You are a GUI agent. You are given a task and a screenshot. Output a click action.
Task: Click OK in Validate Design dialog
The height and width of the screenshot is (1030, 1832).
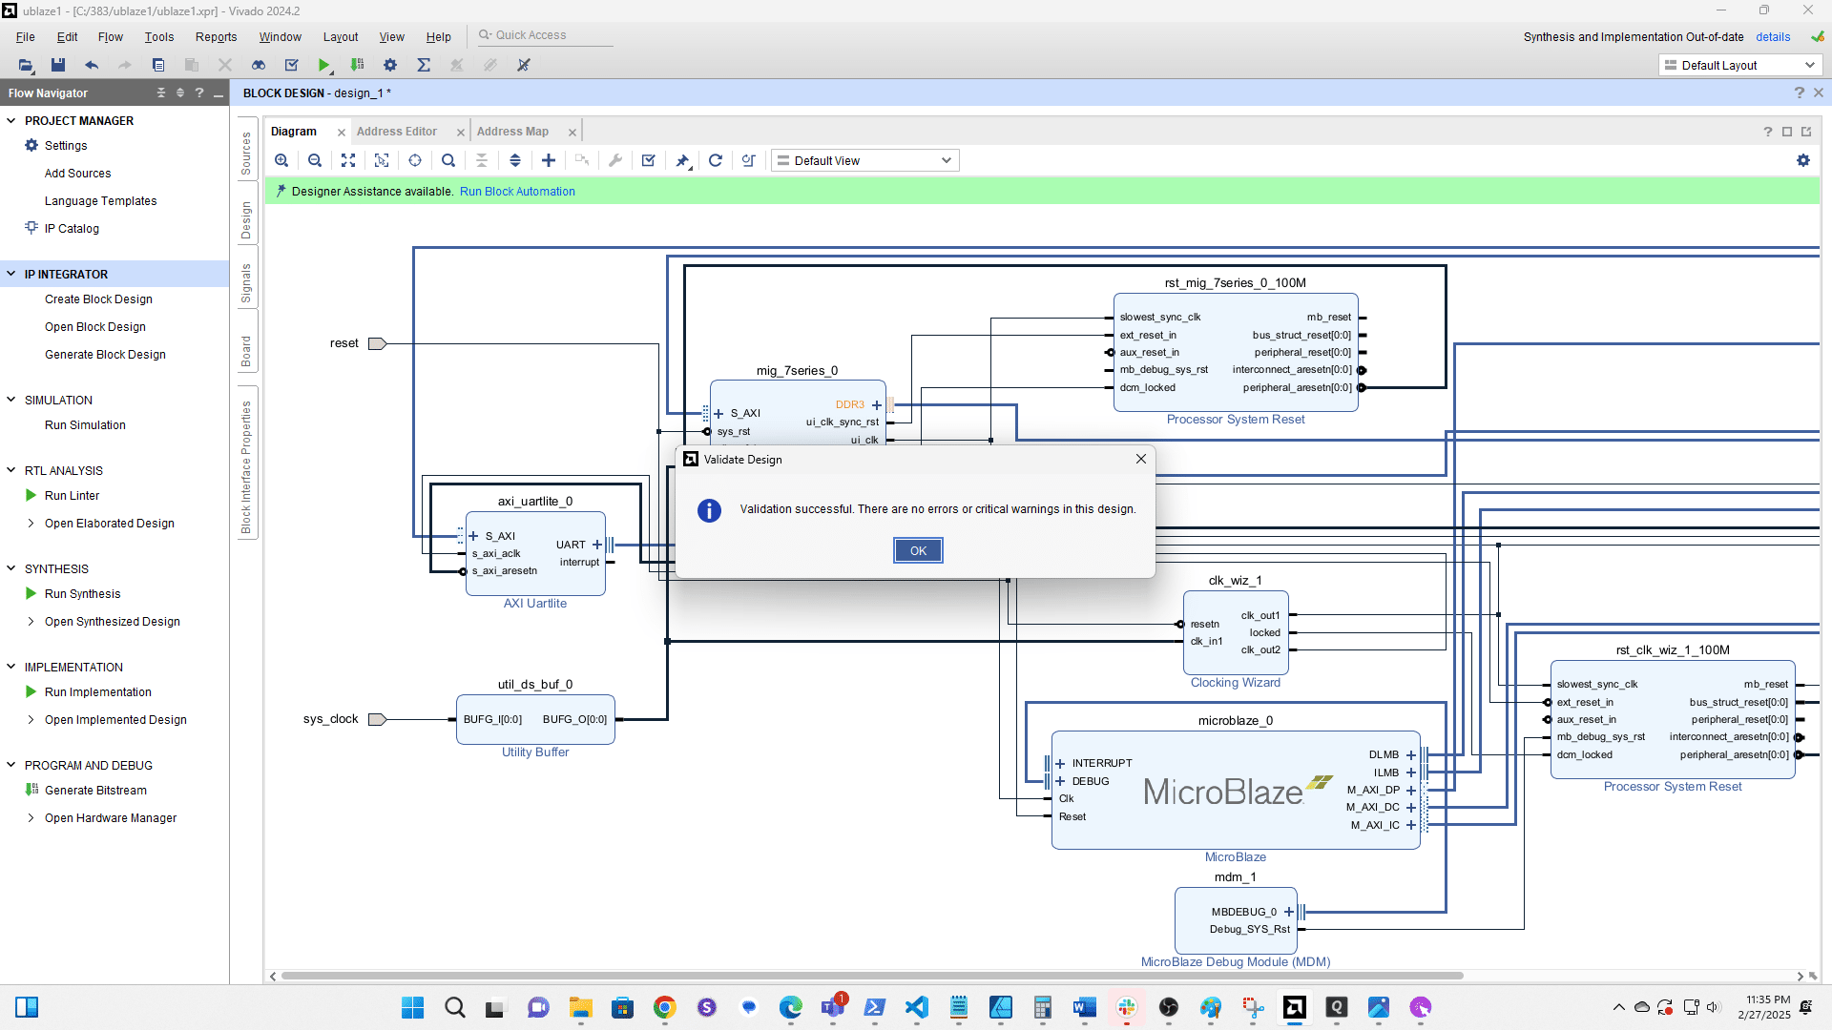click(918, 550)
